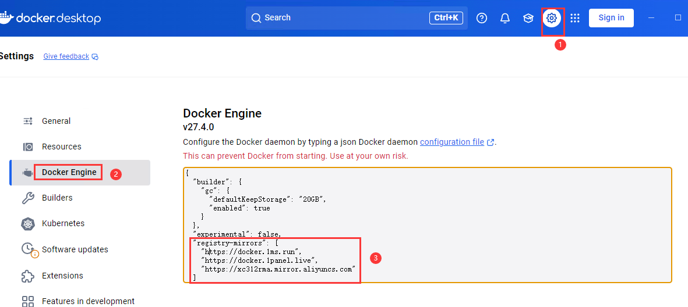Open the Learning center graduation cap icon

pyautogui.click(x=528, y=18)
